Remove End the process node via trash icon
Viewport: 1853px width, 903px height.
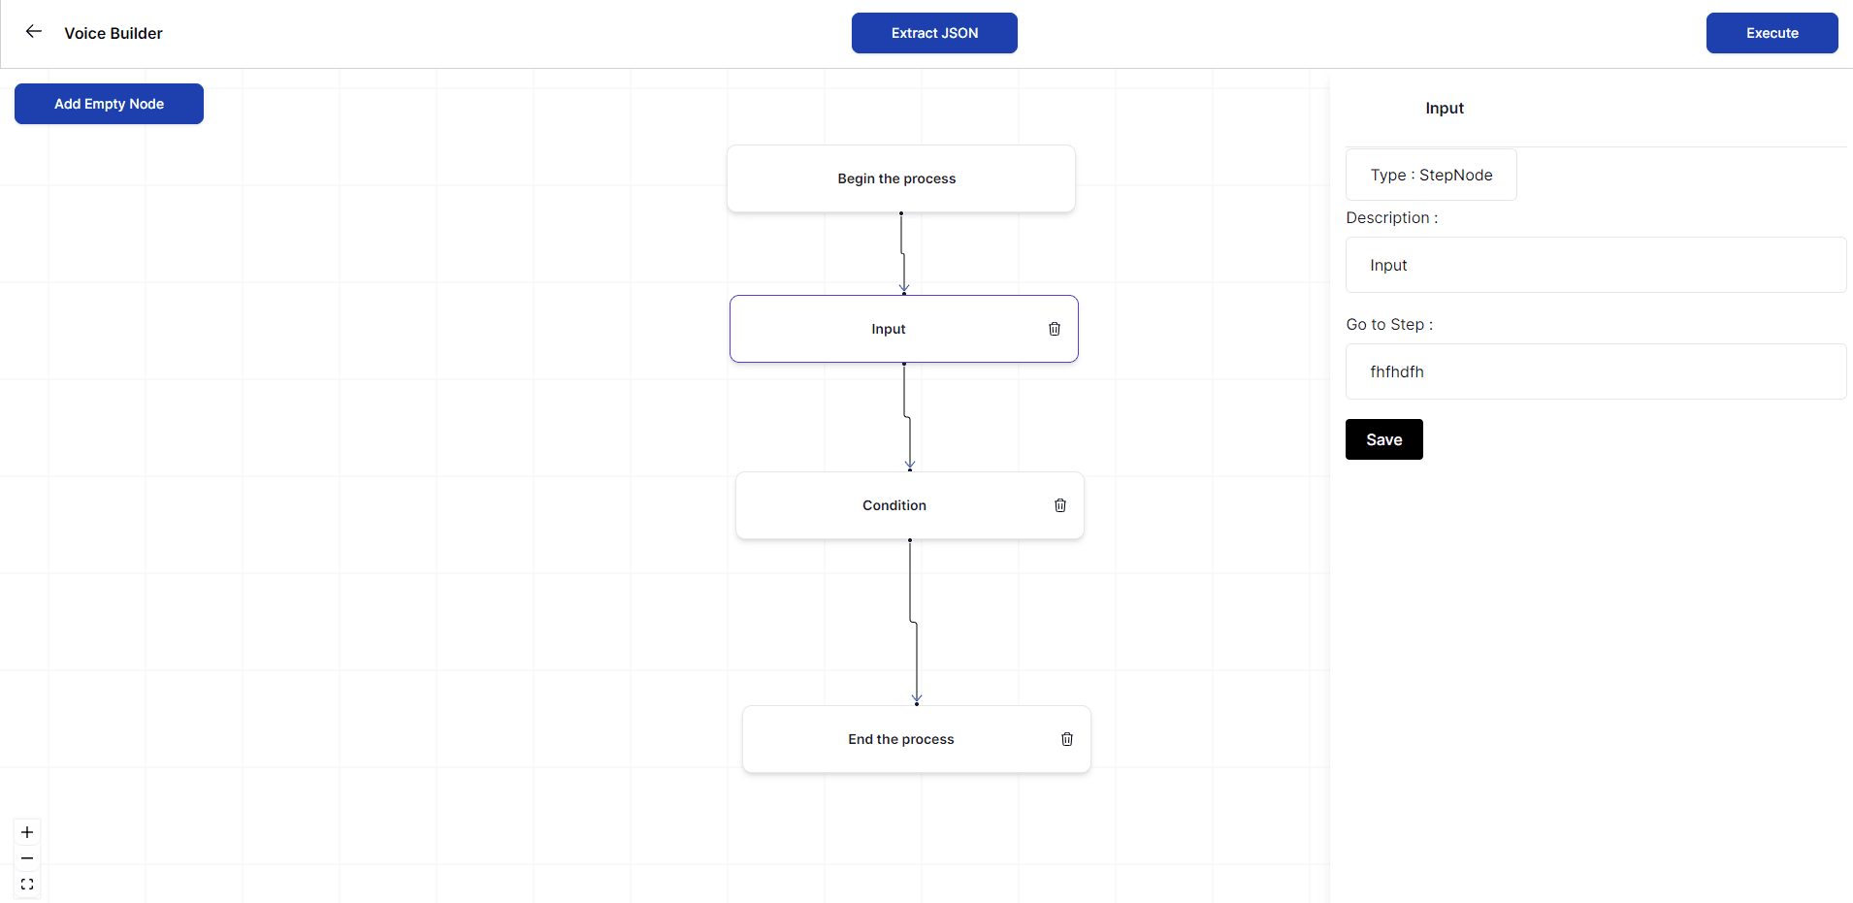click(x=1067, y=739)
